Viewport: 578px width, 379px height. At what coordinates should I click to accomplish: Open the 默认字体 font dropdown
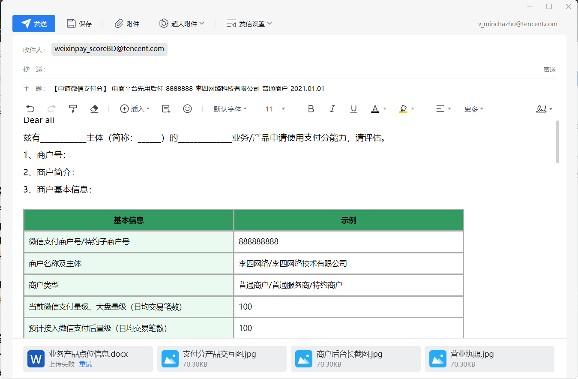coord(231,109)
